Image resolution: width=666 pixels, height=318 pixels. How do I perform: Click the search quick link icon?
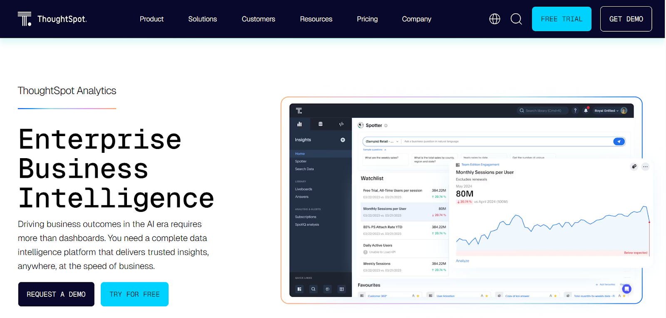(x=313, y=289)
